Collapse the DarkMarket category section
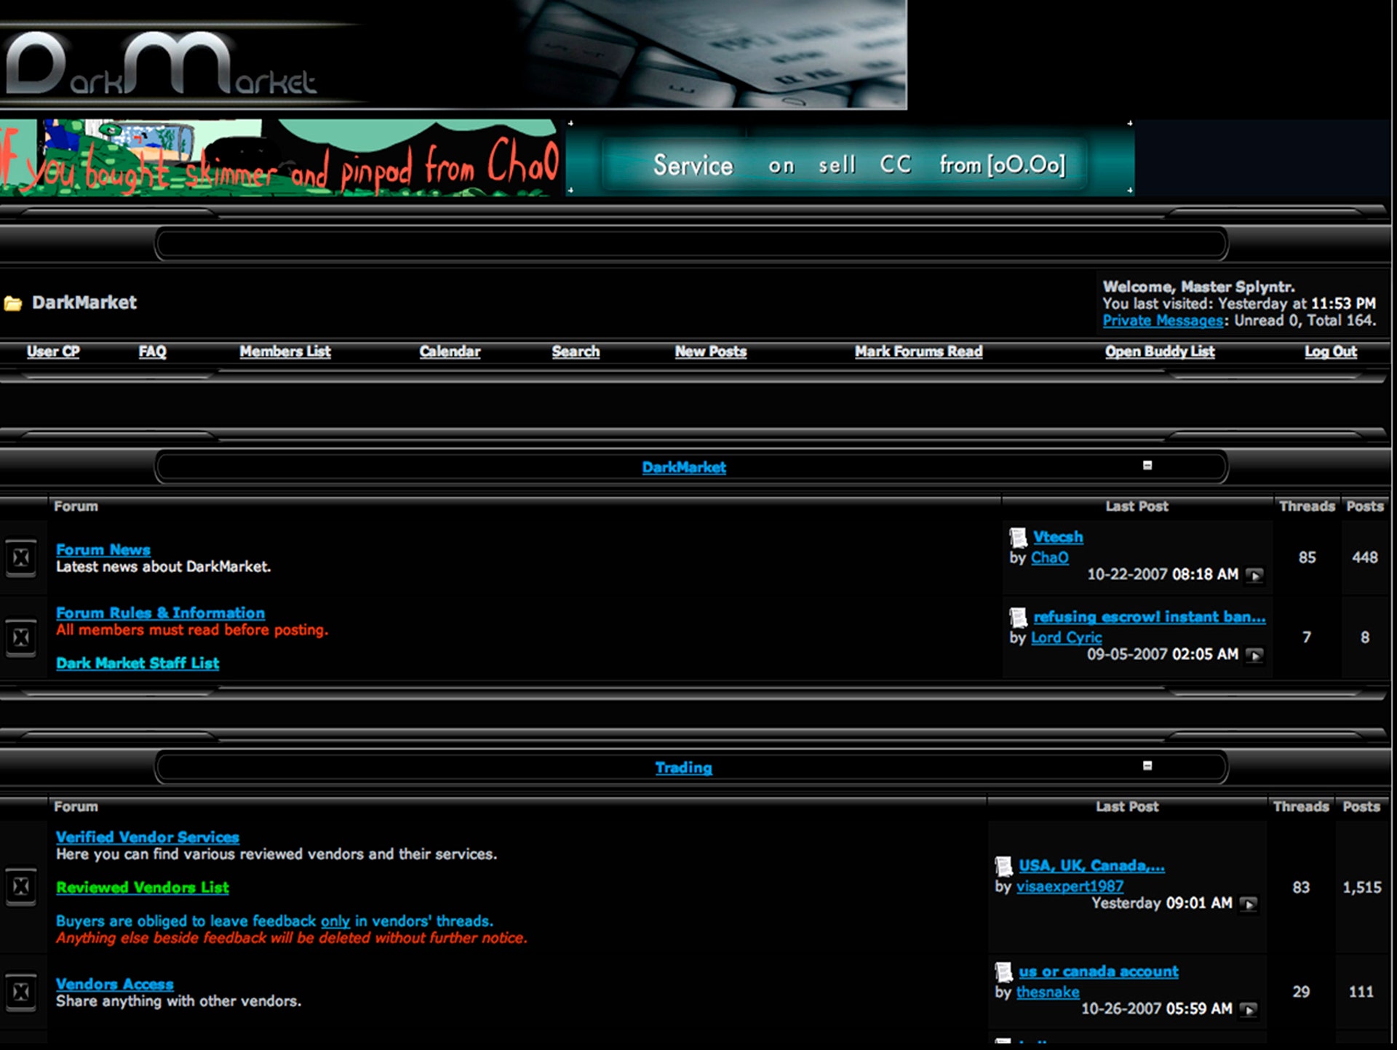This screenshot has width=1397, height=1050. tap(1147, 466)
